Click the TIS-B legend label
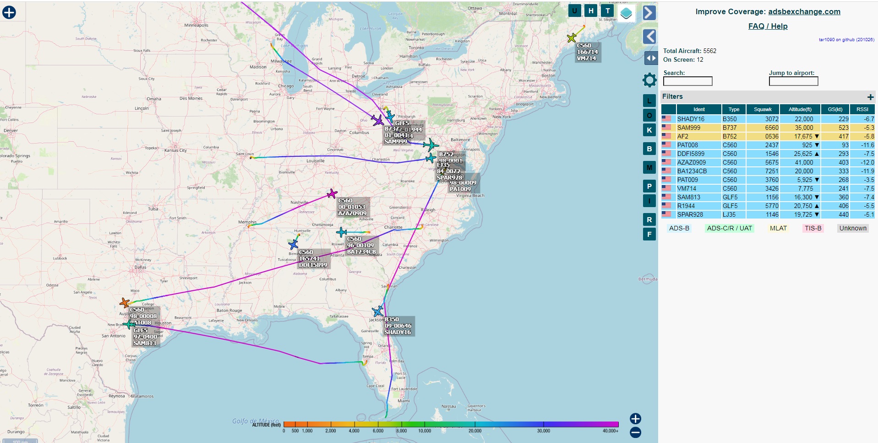The width and height of the screenshot is (878, 443). click(x=813, y=228)
